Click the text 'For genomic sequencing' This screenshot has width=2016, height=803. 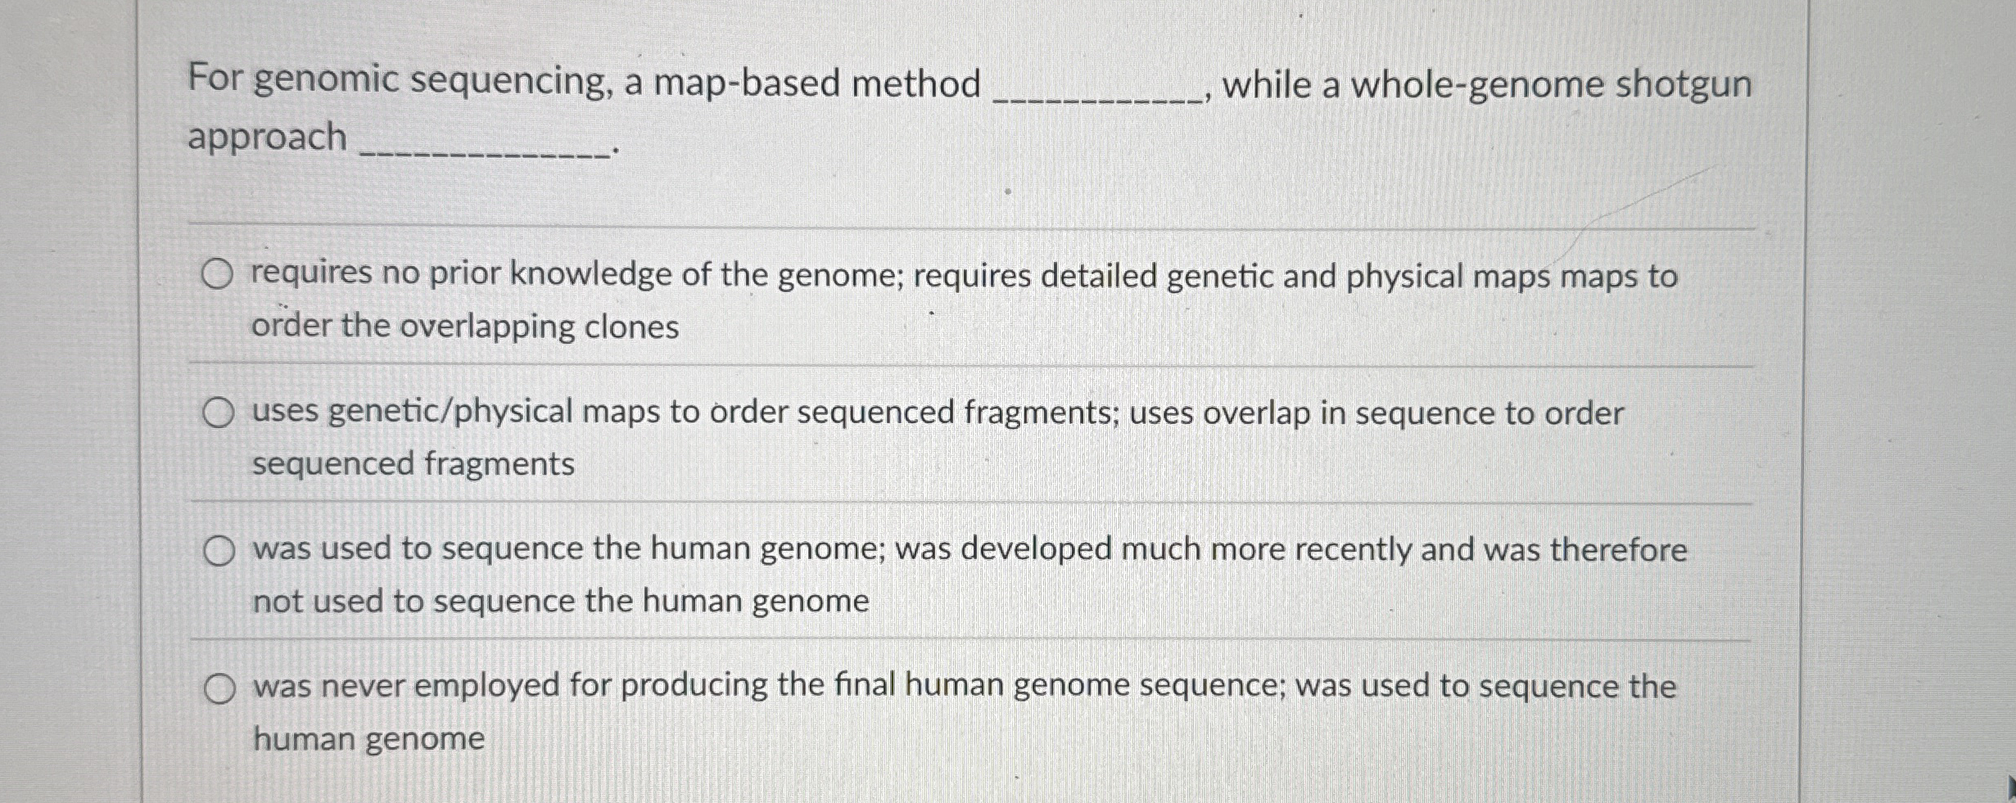(344, 80)
